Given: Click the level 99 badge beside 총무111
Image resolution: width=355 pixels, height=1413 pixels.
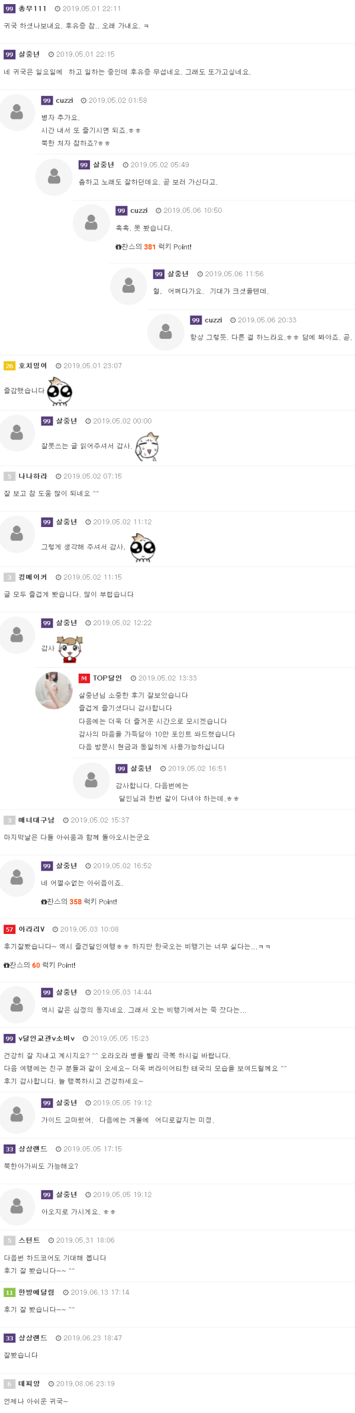Looking at the screenshot, I should click(9, 9).
